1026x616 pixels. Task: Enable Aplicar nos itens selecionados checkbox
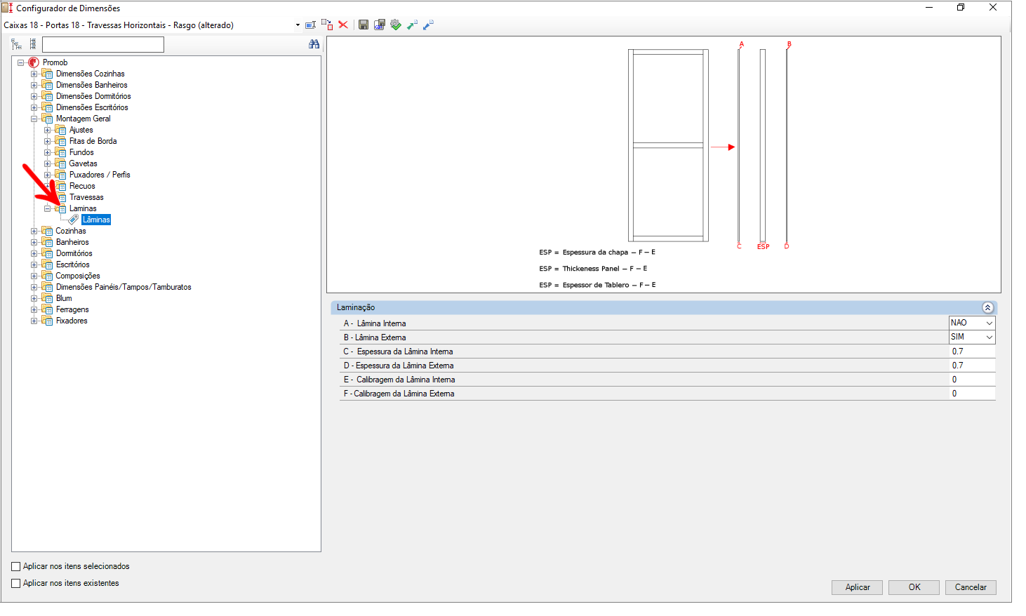15,566
